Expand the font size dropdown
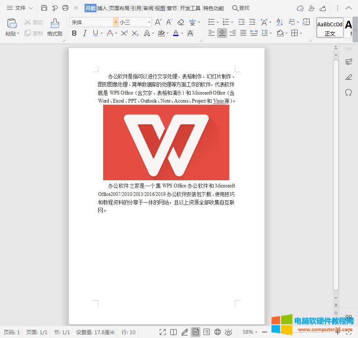 pos(148,21)
